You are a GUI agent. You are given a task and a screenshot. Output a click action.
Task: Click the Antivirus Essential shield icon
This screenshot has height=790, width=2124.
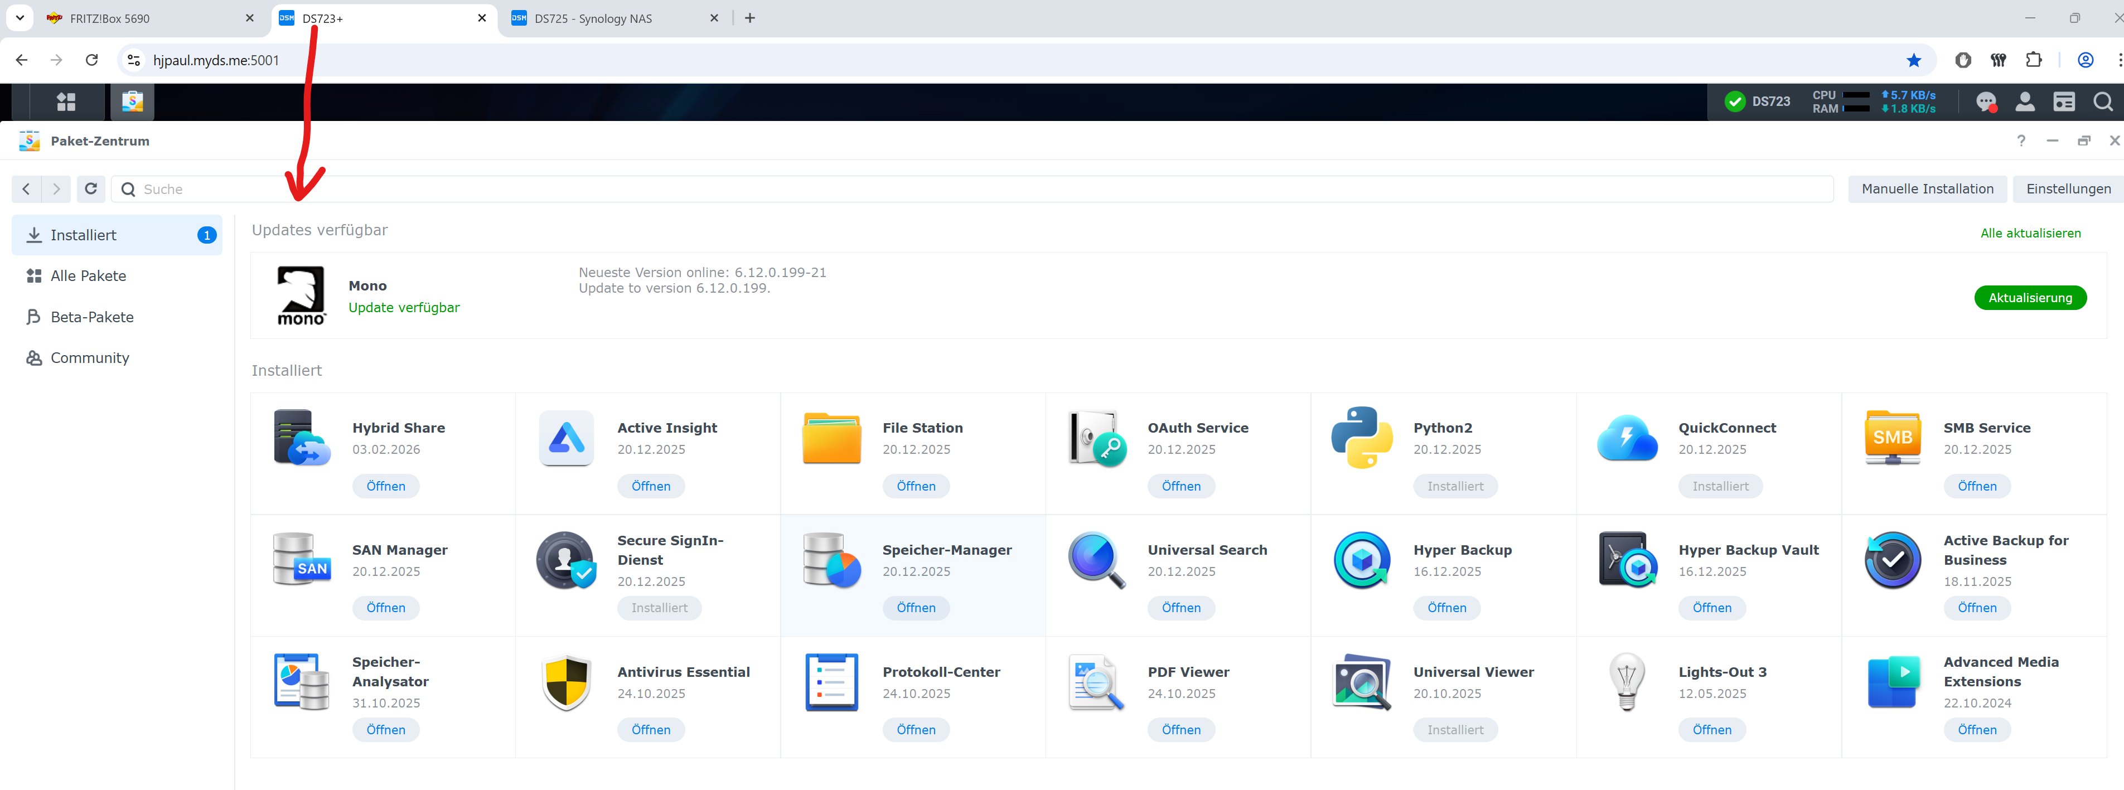pos(565,682)
